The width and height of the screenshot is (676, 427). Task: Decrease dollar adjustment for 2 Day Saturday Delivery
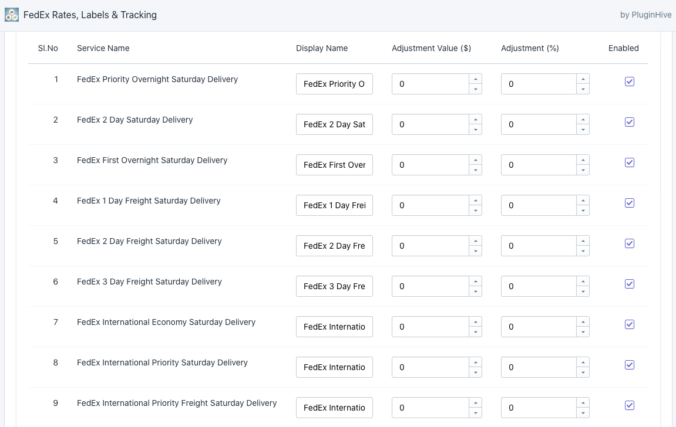point(476,130)
